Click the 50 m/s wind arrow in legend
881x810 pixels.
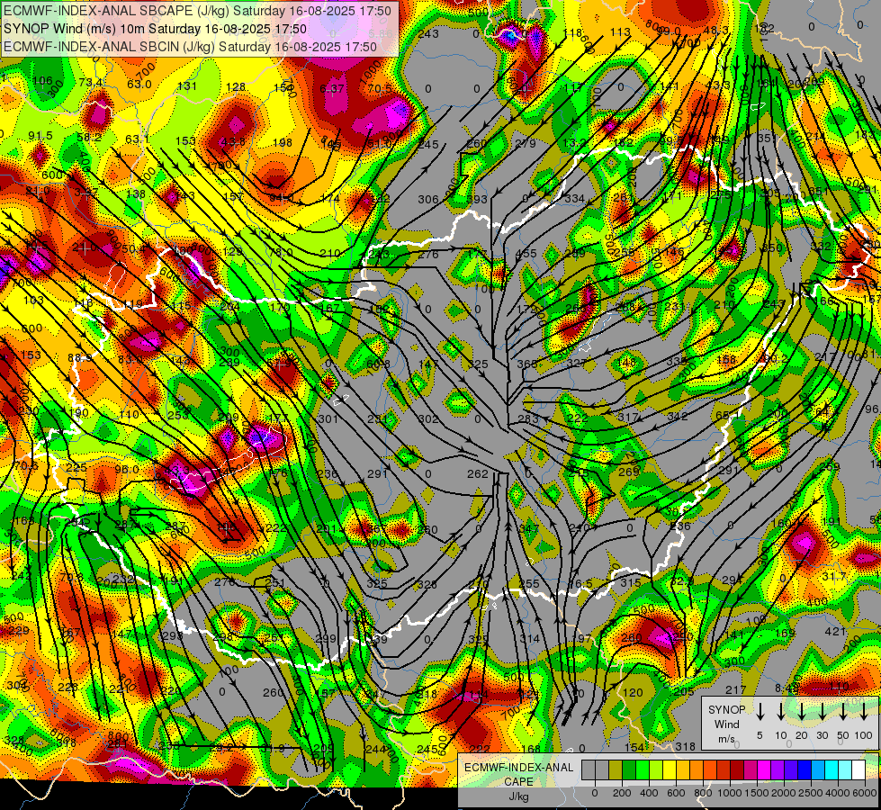843,711
